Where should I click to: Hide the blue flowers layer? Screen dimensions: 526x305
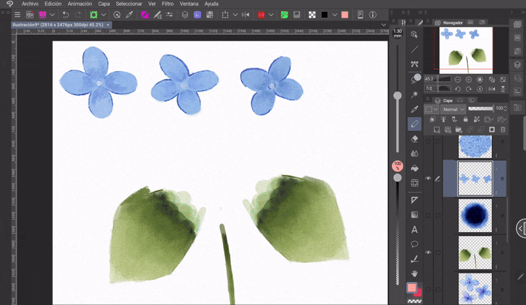click(x=429, y=178)
